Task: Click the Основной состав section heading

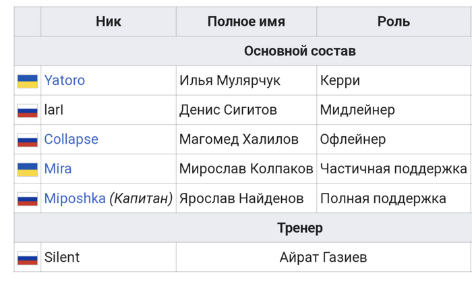Action: click(299, 51)
